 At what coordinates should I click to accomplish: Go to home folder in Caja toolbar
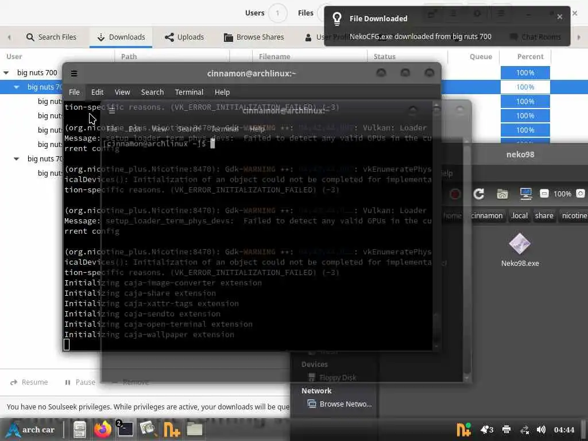502,194
